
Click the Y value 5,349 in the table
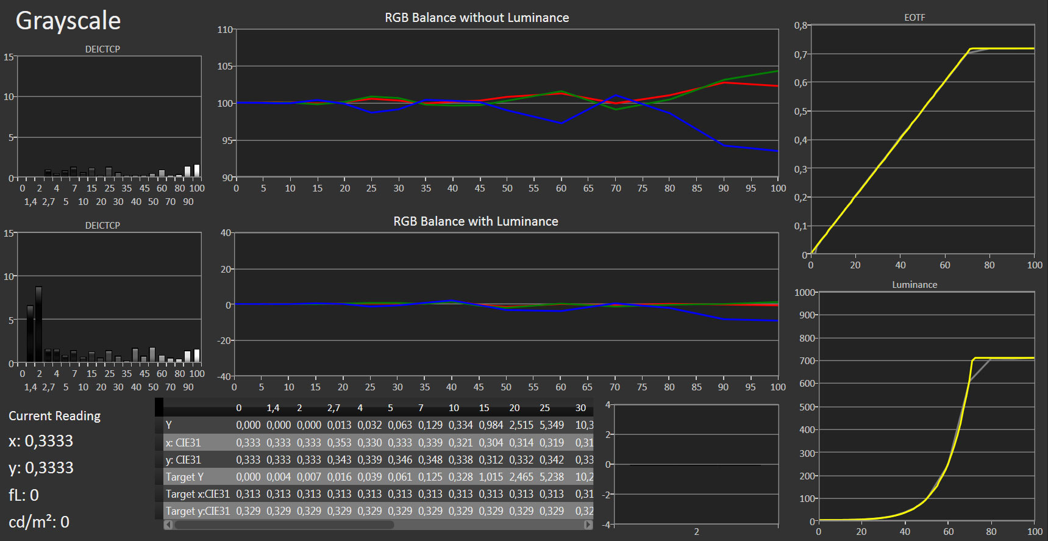coord(551,425)
